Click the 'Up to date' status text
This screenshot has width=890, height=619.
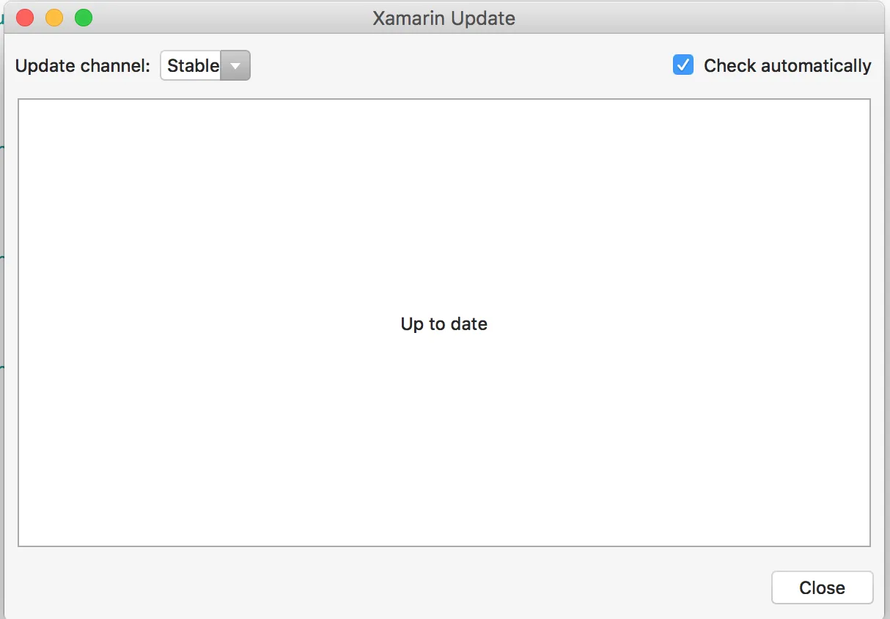click(x=444, y=323)
